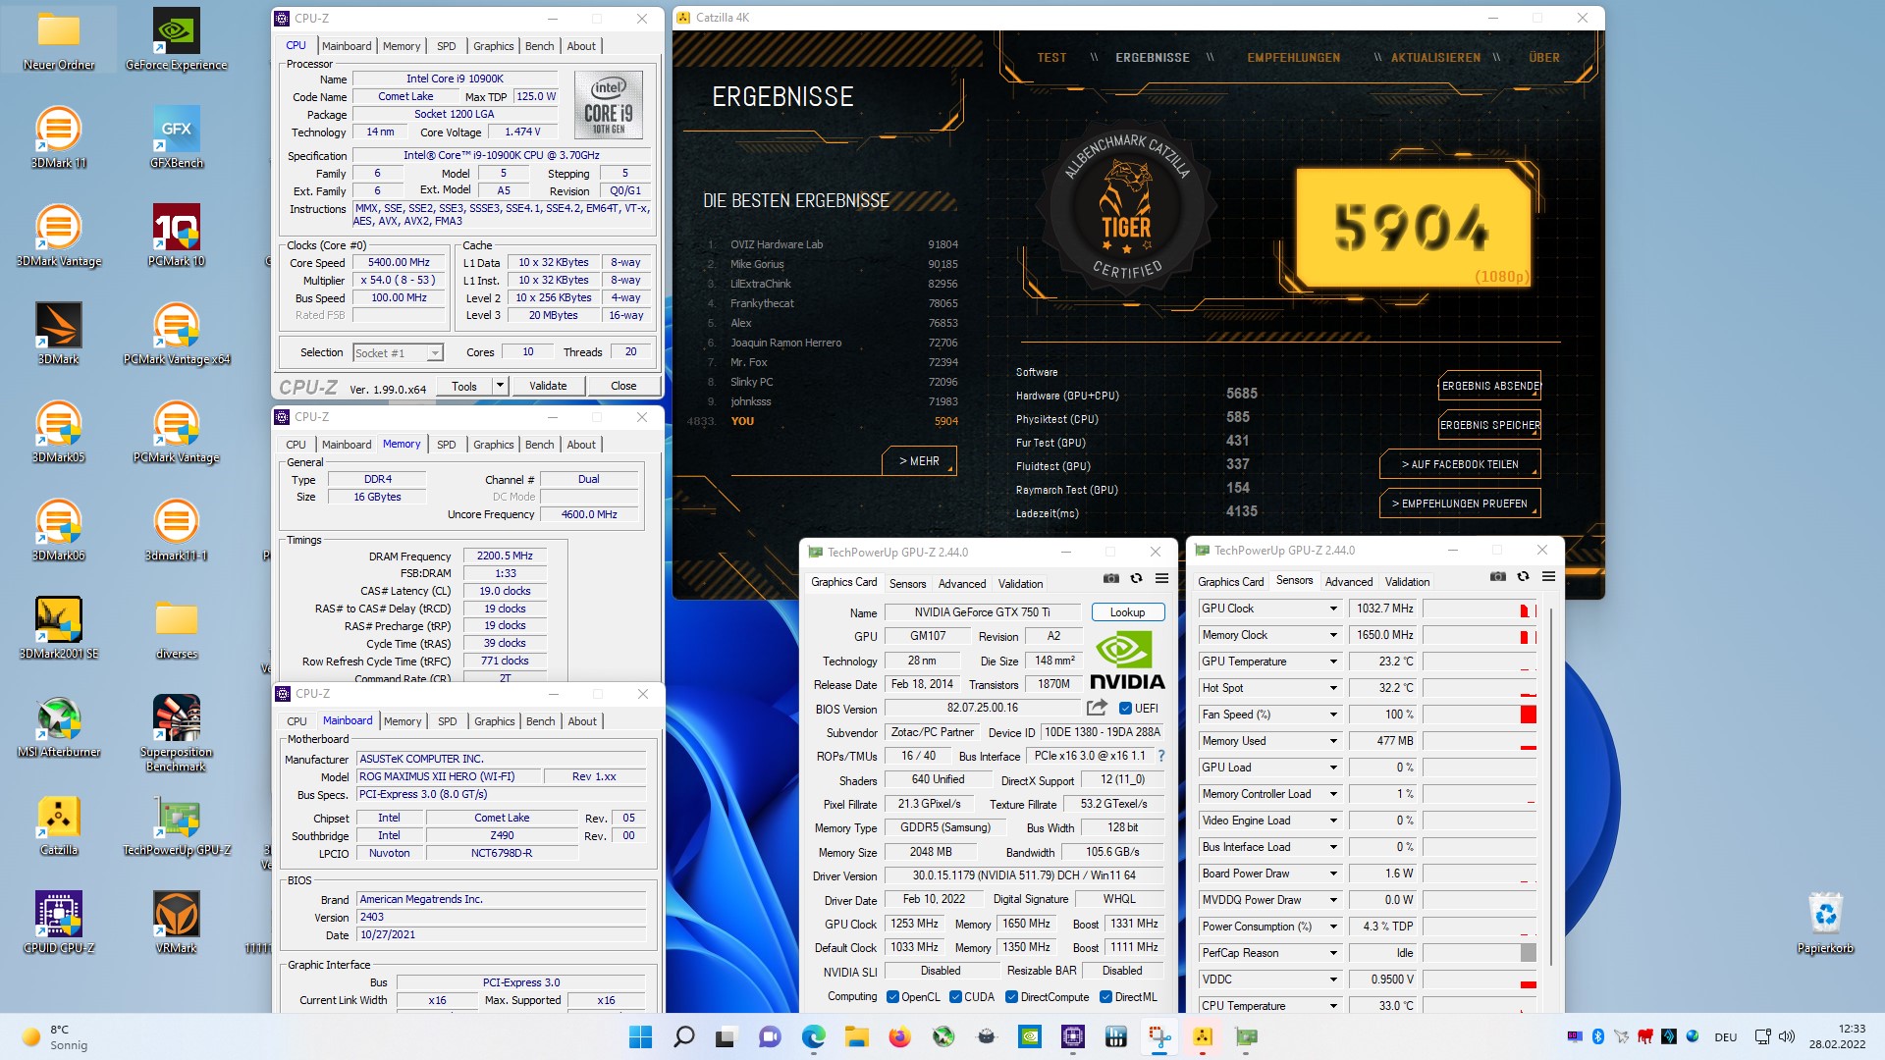Image resolution: width=1885 pixels, height=1060 pixels.
Task: Open hamburger menu in GPU-Z Graphics Card window
Action: [x=1161, y=578]
